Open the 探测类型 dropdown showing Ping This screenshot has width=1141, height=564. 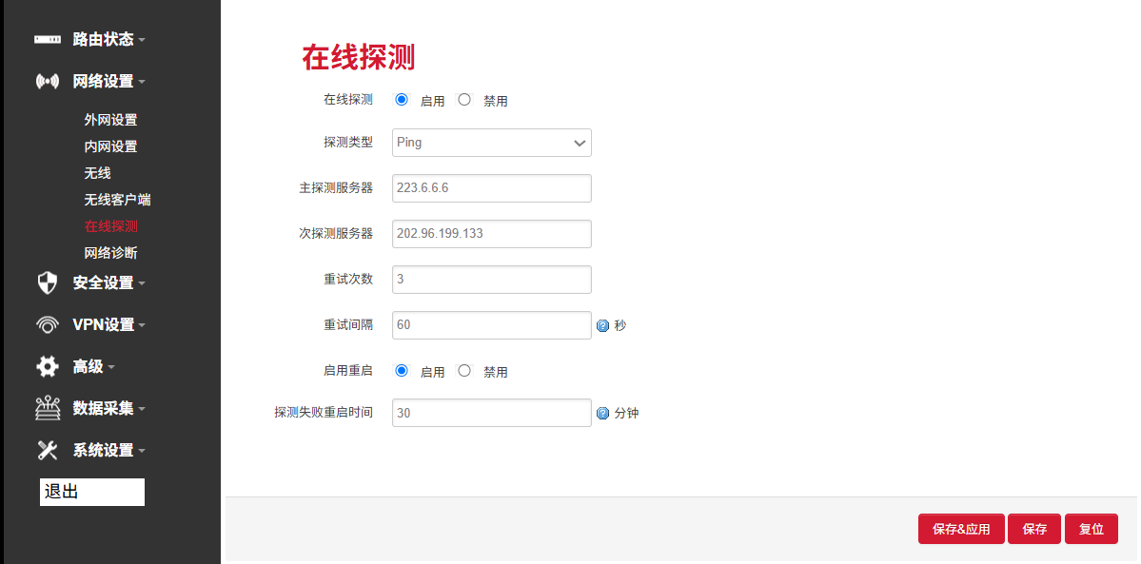[x=491, y=143]
